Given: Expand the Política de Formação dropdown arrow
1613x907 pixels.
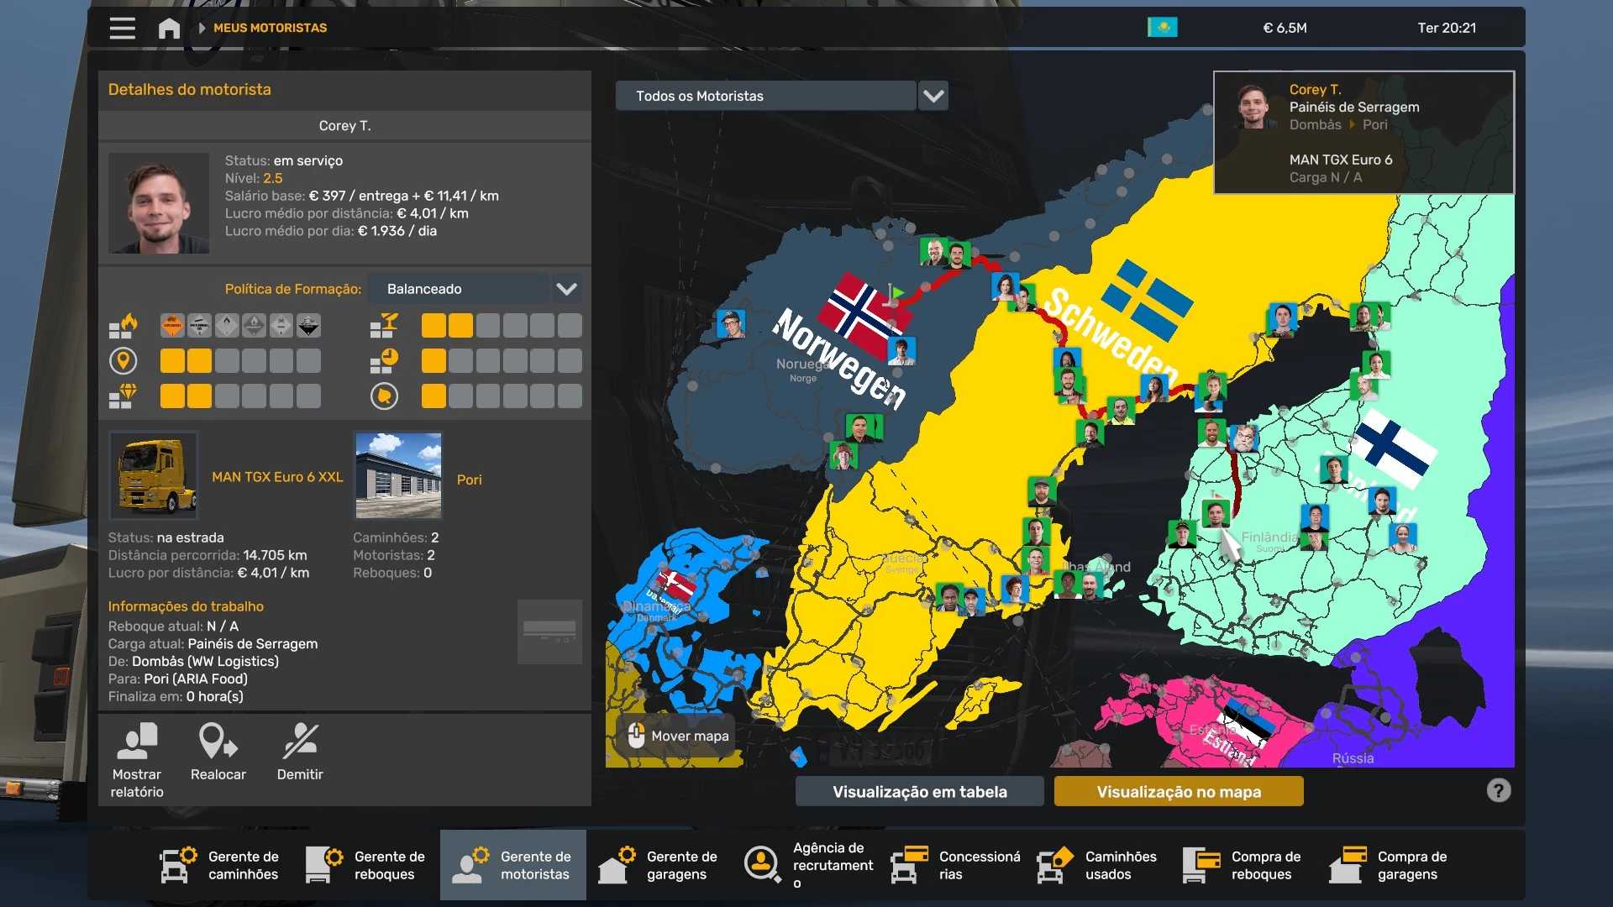Looking at the screenshot, I should 567,289.
